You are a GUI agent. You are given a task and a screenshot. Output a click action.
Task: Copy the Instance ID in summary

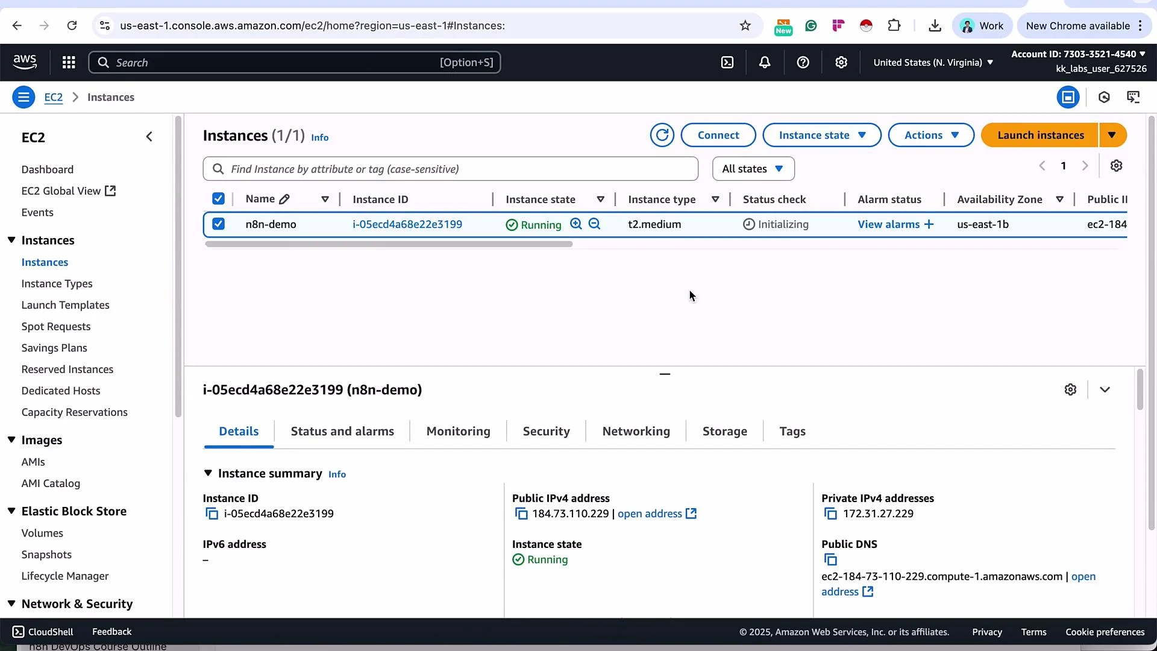tap(212, 514)
